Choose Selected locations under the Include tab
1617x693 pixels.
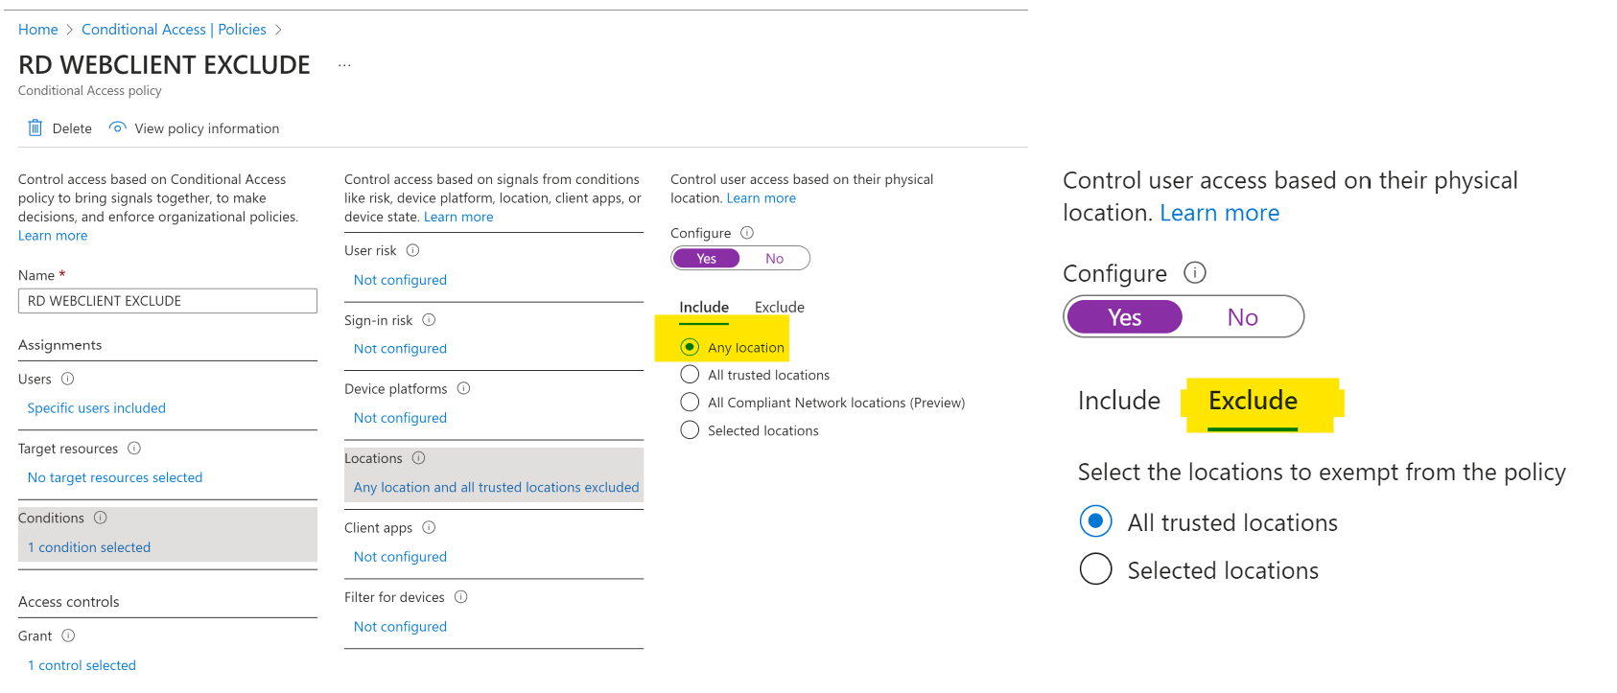click(690, 430)
